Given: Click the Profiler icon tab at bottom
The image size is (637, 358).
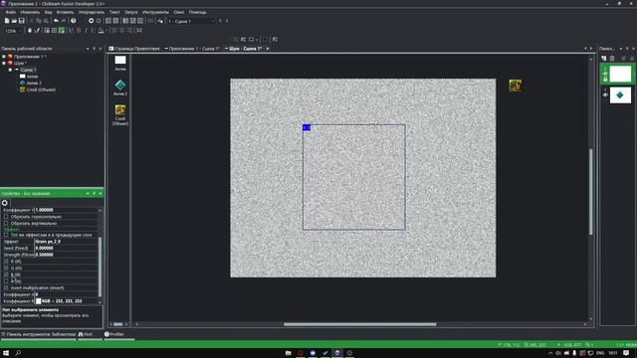Looking at the screenshot, I should point(114,334).
